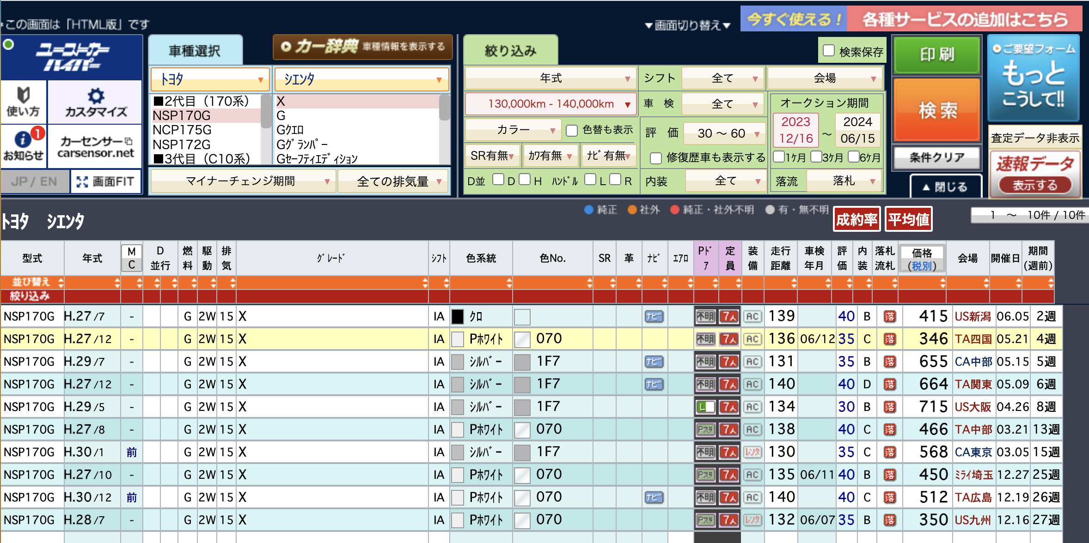Enable 修復歴車も表示する checkbox
Image resolution: width=1089 pixels, height=543 pixels.
[x=655, y=158]
